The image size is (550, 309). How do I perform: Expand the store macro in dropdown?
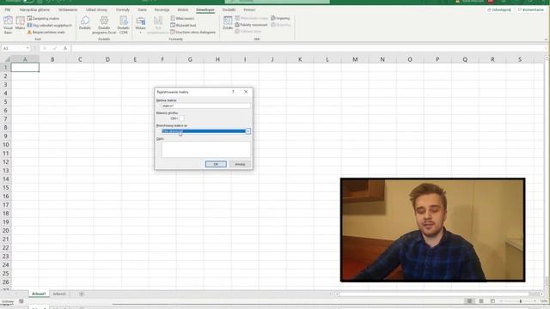pos(248,131)
